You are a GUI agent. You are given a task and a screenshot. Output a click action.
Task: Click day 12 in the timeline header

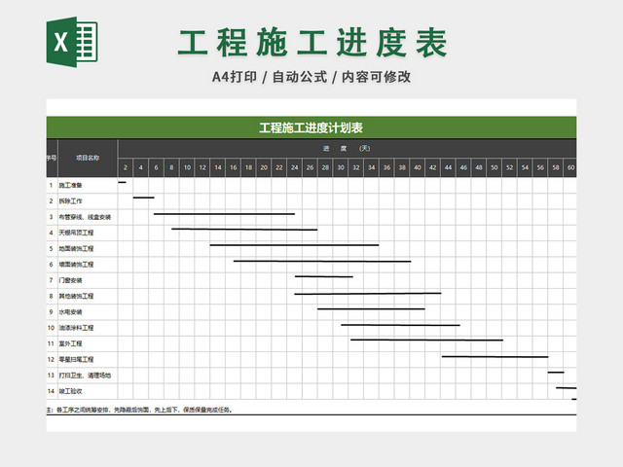pyautogui.click(x=202, y=167)
